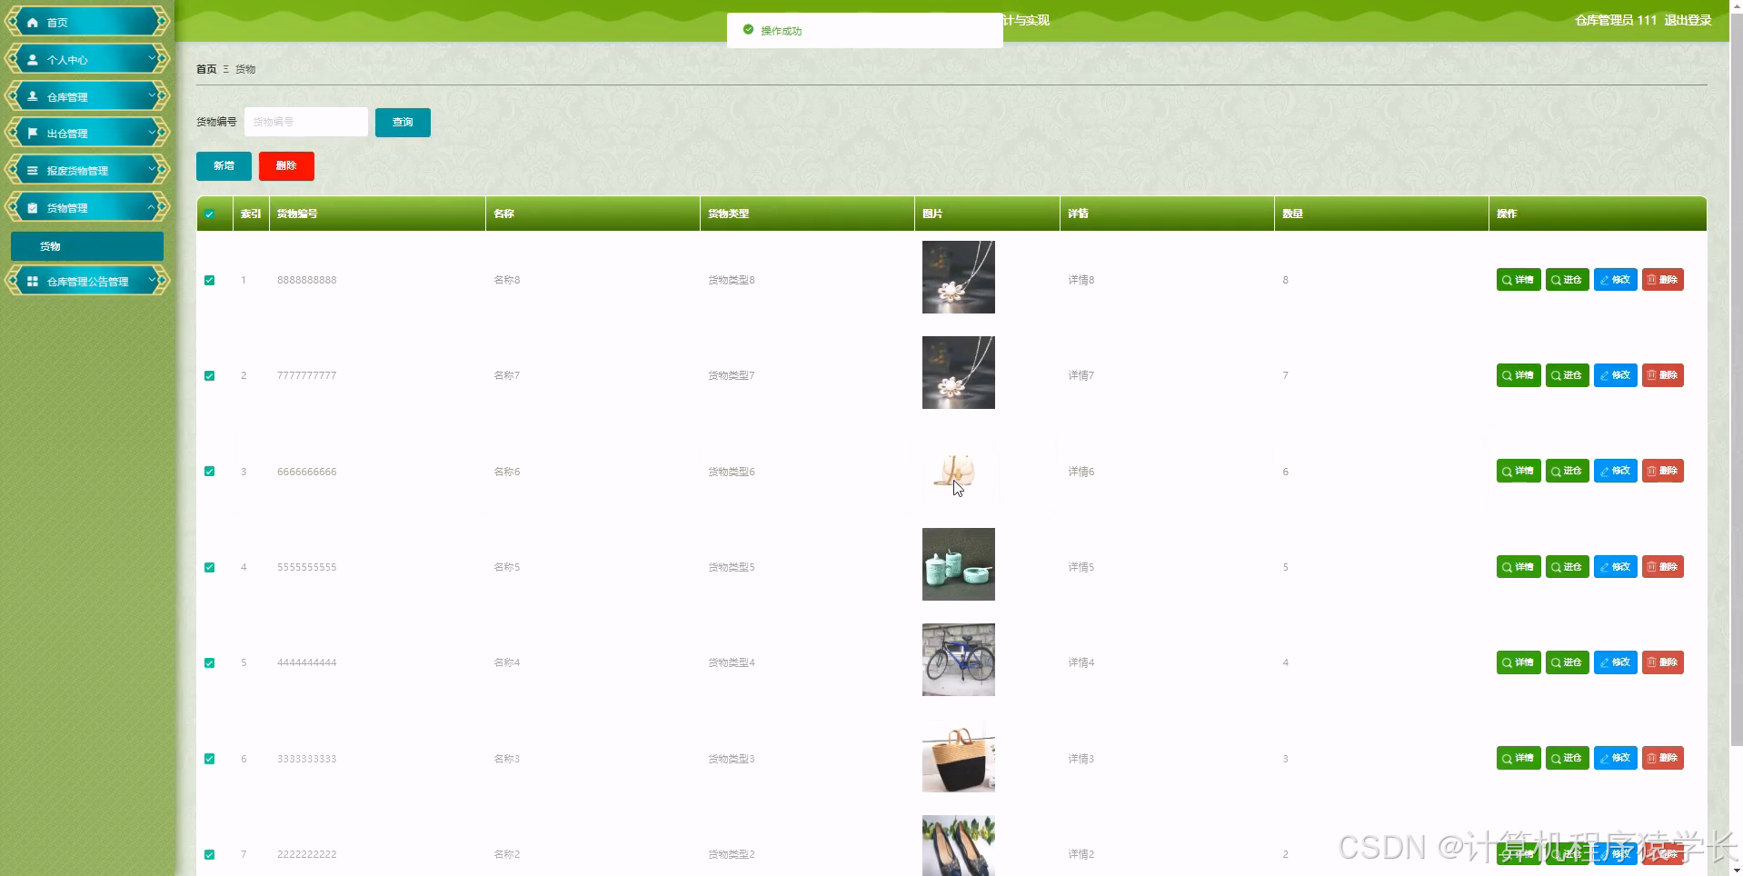The image size is (1743, 876).
Task: Click 进仓 for item 8888888888
Action: pos(1567,280)
